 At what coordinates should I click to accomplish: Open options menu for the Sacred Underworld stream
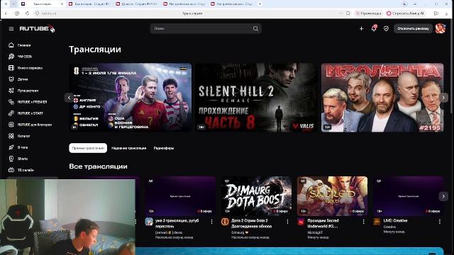click(x=364, y=222)
